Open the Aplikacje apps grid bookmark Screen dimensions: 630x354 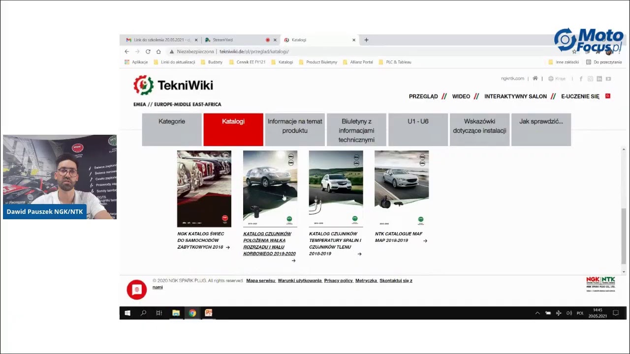[x=136, y=62]
